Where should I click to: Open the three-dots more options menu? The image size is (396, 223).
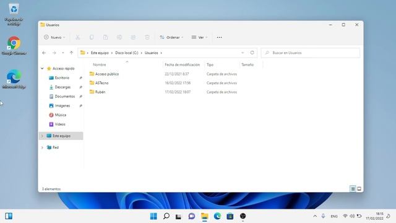[219, 37]
